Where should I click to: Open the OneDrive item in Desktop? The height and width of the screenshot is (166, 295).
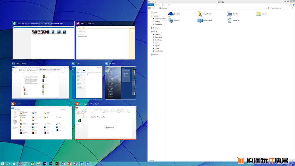174,14
